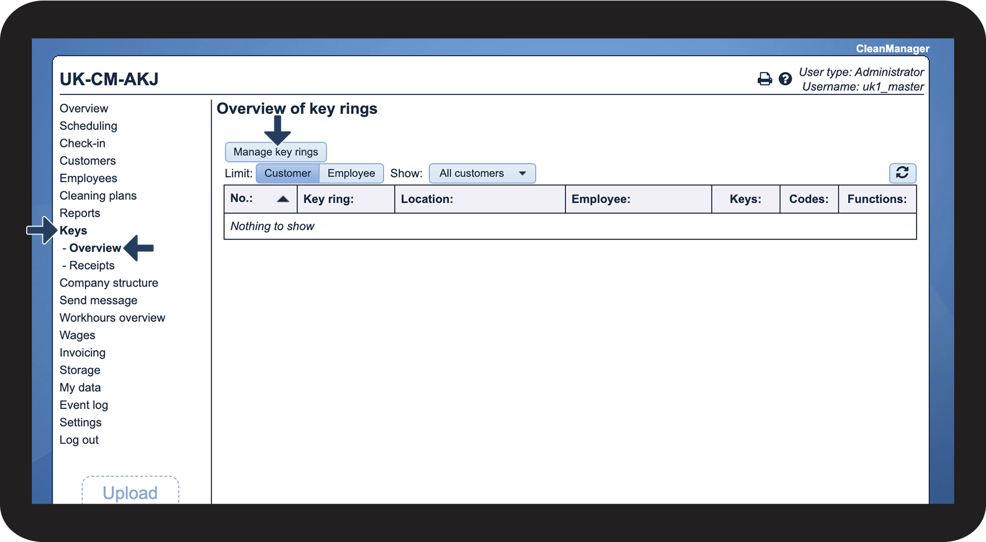
Task: Open Keys Receipts submenu item
Action: click(92, 265)
